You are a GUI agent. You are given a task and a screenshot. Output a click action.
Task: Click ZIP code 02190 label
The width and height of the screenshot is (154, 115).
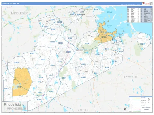point(115,61)
